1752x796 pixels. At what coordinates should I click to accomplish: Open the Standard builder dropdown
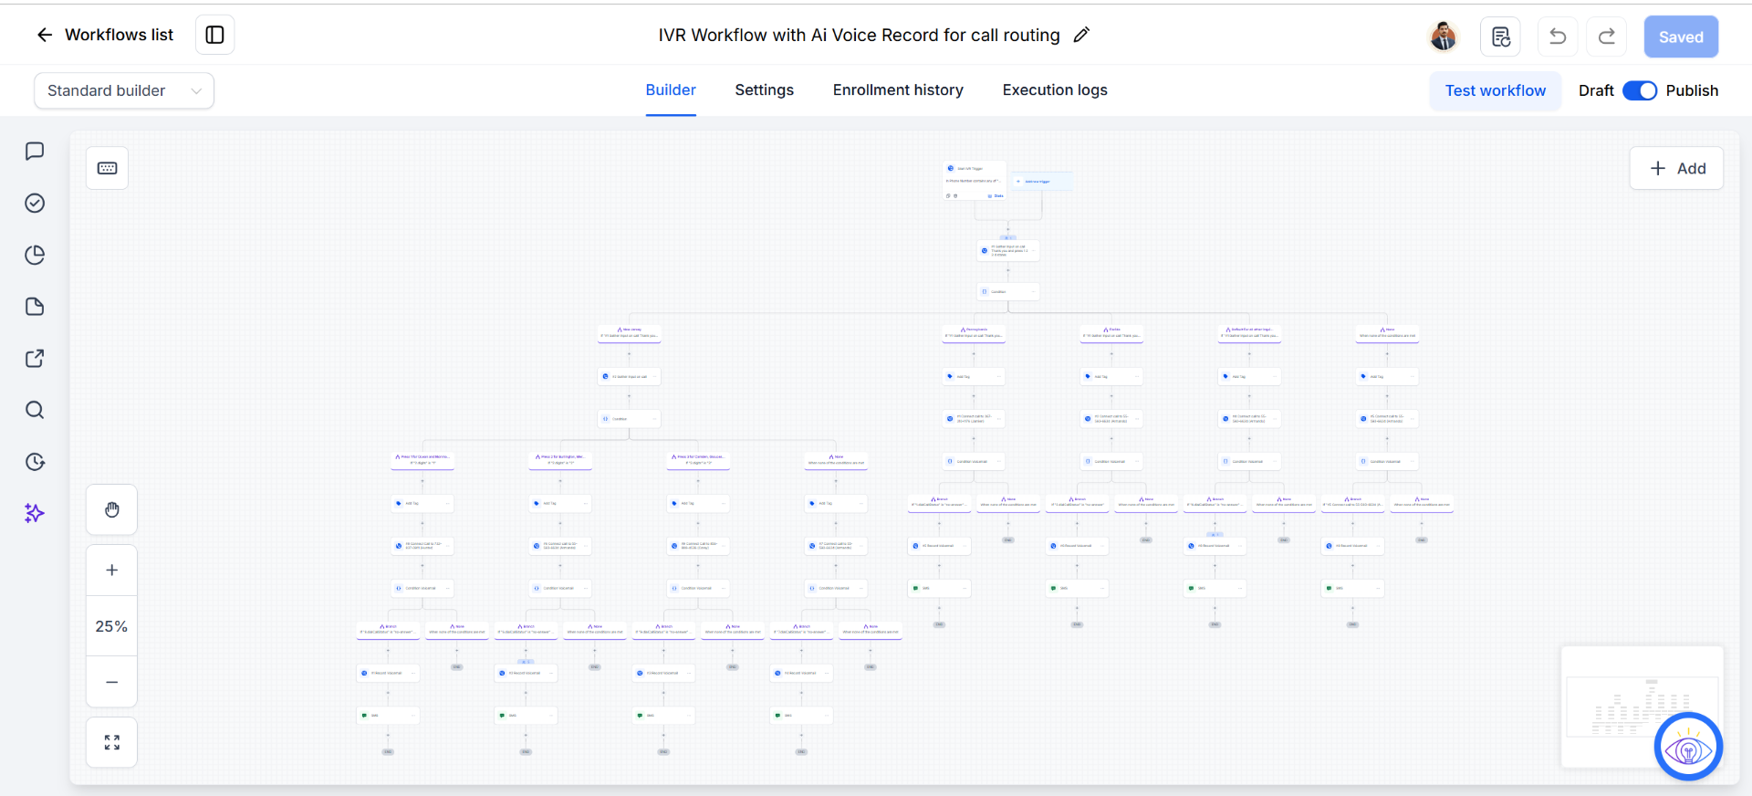(124, 90)
